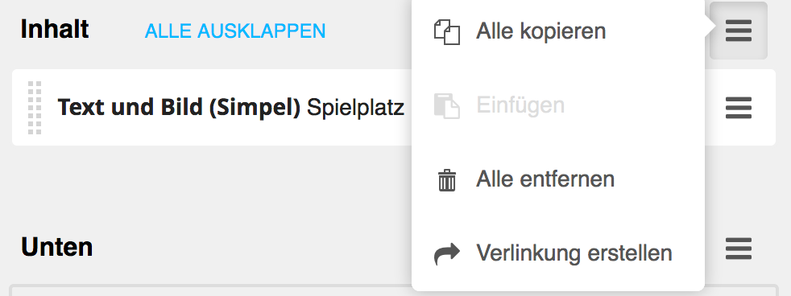Image resolution: width=791 pixels, height=296 pixels.
Task: Open the hamburger menu of Text und Bild row
Action: coord(739,108)
